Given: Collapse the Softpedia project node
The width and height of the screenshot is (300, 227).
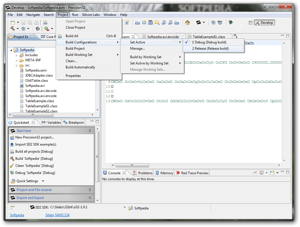Looking at the screenshot, I should [x=11, y=50].
